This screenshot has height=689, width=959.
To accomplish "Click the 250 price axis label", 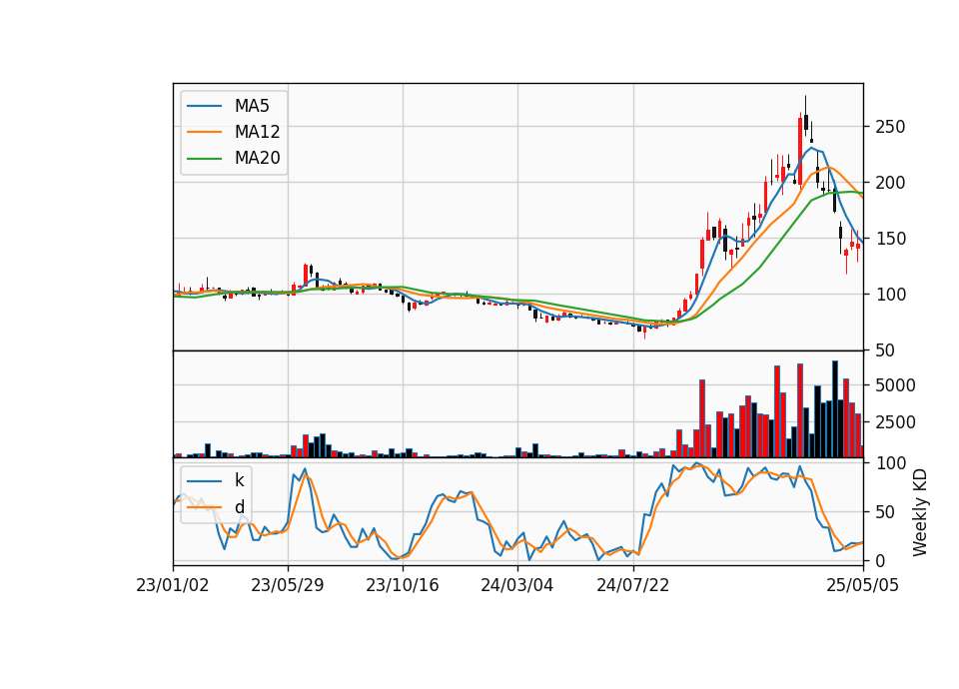I will pos(890,127).
